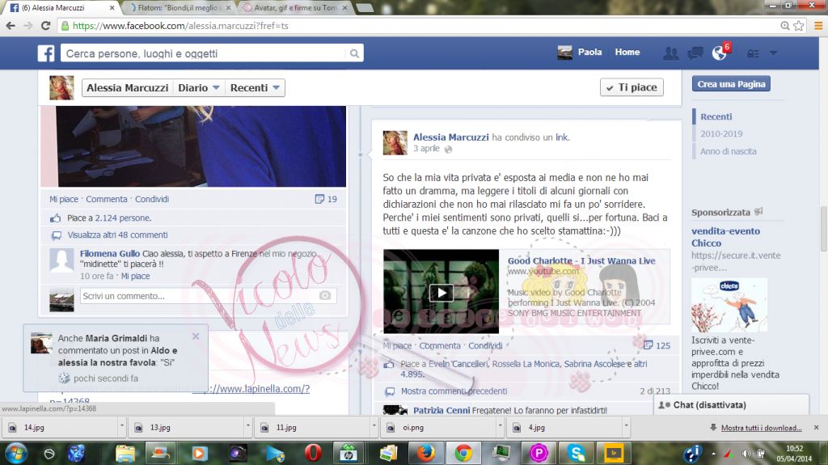Image resolution: width=828 pixels, height=465 pixels.
Task: Click Chicco ad image thumbnail
Action: [x=729, y=305]
